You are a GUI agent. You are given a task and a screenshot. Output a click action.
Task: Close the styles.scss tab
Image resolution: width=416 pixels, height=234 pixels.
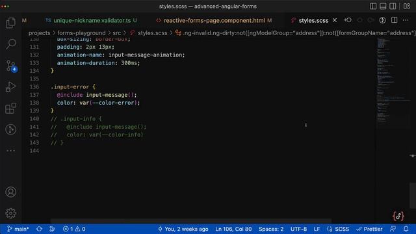pos(335,20)
